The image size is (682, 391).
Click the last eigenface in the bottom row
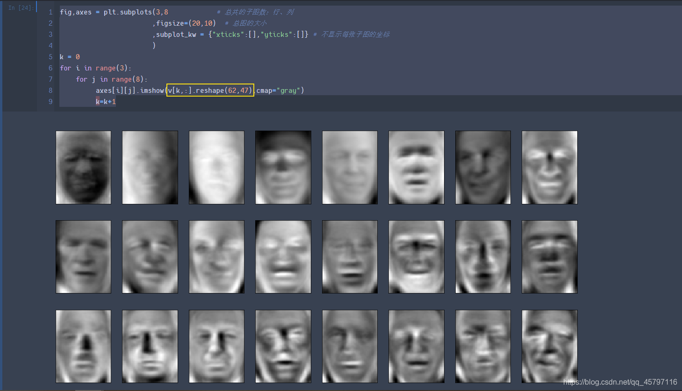click(549, 346)
